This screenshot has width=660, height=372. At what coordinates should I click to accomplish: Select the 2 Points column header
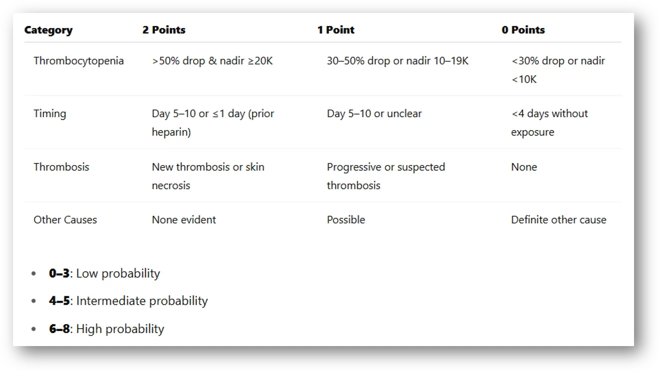tap(164, 30)
